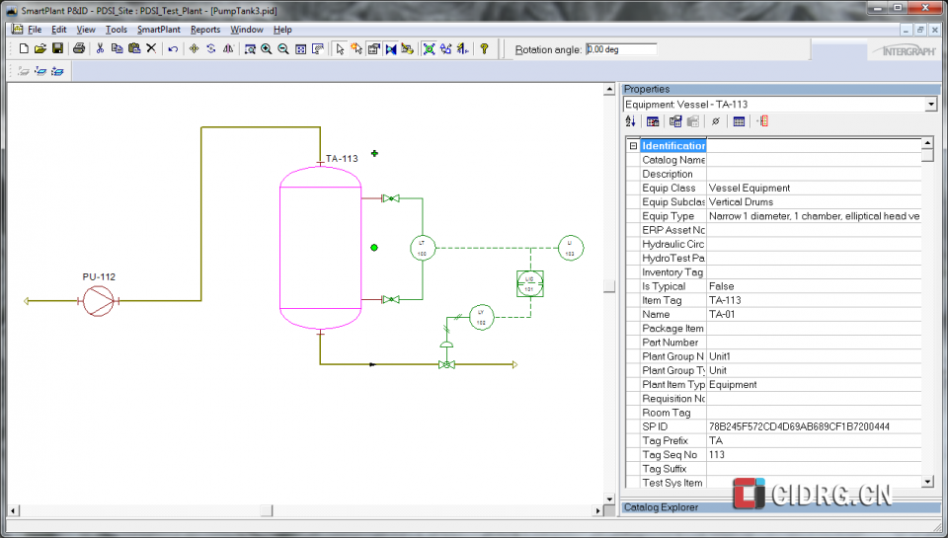The height and width of the screenshot is (538, 948).
Task: Open the Catalog Explorer panel
Action: coord(661,507)
